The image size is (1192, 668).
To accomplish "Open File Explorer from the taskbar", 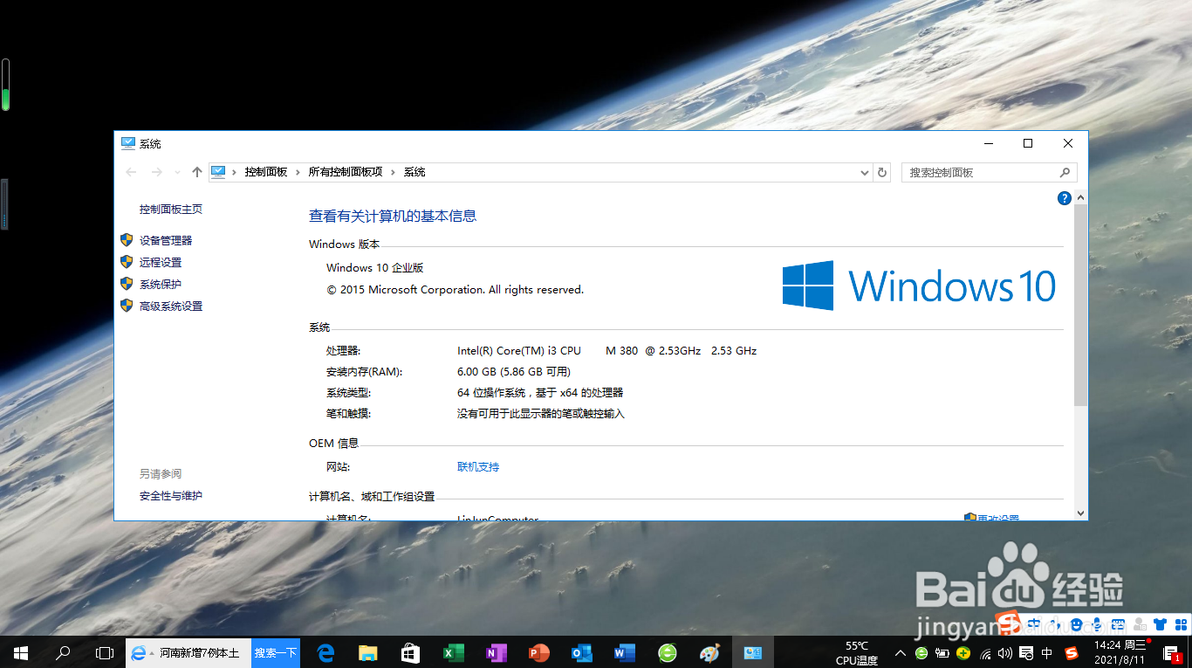I will [x=368, y=652].
